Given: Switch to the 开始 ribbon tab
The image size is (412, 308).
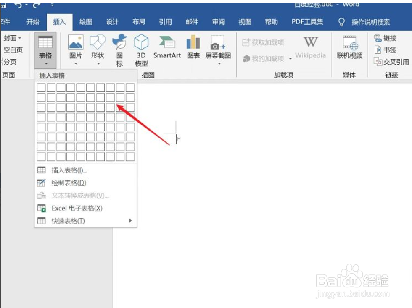Looking at the screenshot, I should tap(33, 22).
